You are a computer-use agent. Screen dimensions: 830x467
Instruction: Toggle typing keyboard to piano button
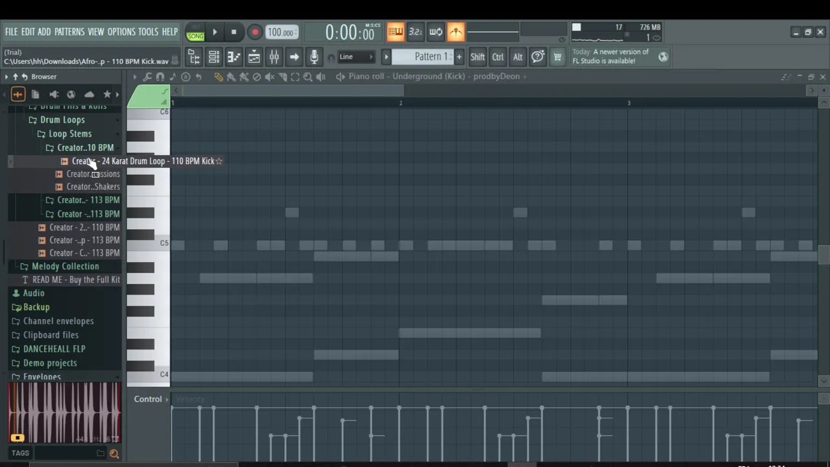395,32
